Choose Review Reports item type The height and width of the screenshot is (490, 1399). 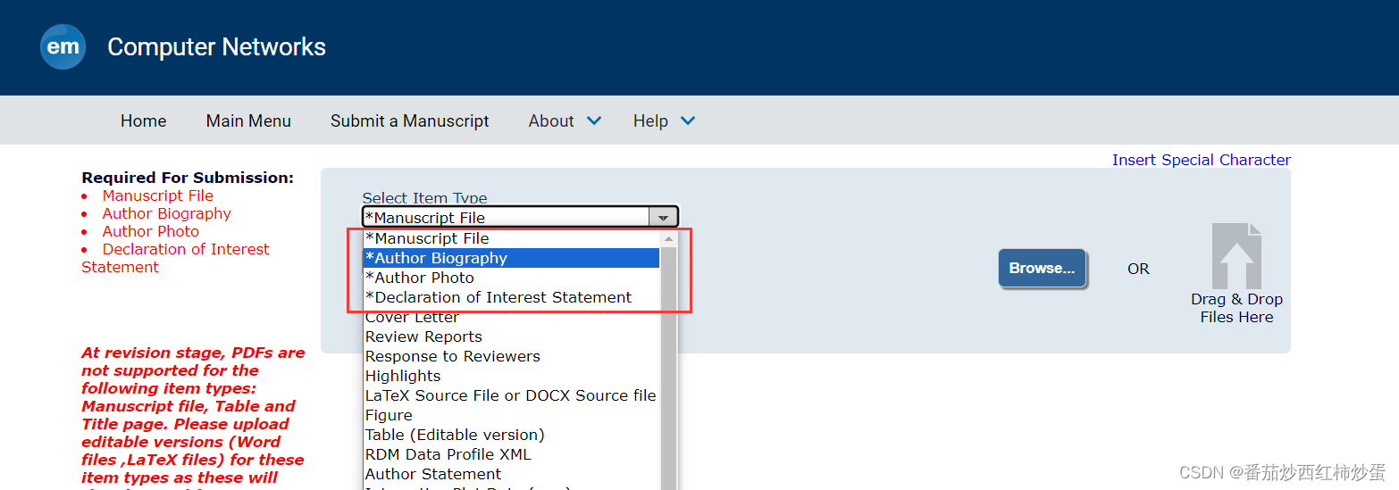(x=511, y=336)
